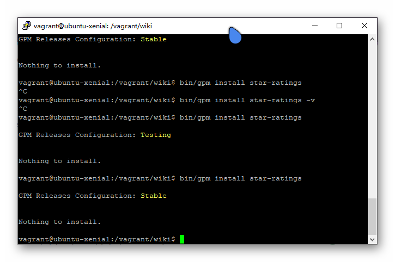Maximize the vagrant terminal window
The image size is (395, 262).
tap(339, 26)
